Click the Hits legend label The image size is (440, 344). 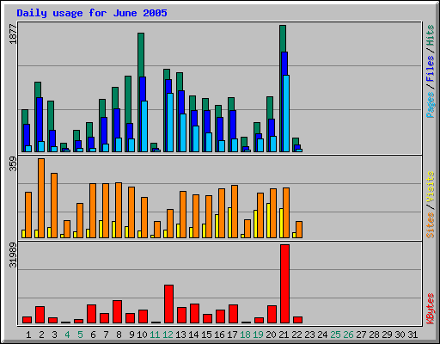[430, 35]
